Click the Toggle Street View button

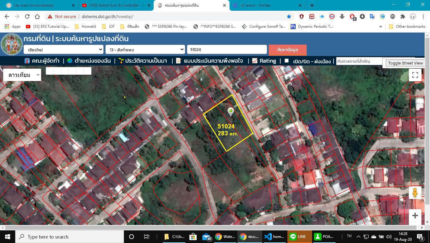pyautogui.click(x=405, y=63)
